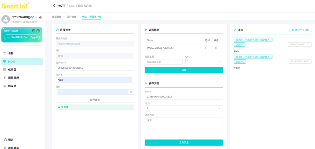Copy the User Token
The height and width of the screenshot is (149, 315).
point(38,31)
